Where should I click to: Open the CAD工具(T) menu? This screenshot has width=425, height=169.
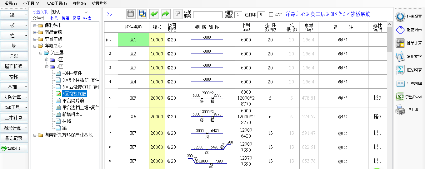tap(57, 3)
